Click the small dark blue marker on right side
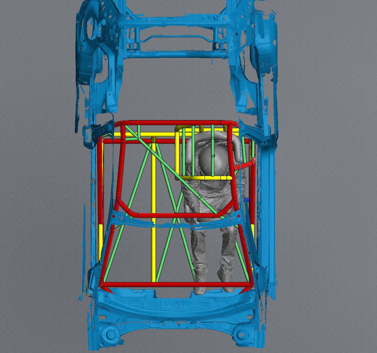377x353 pixels. 247,200
